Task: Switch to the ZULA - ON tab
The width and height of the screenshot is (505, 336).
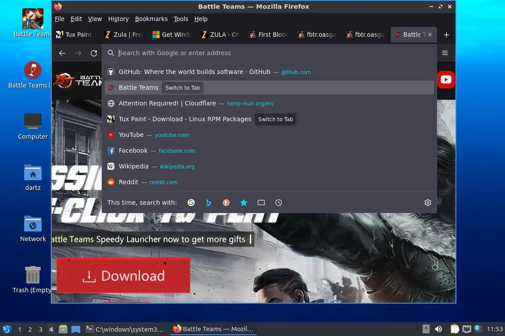Action: tap(220, 35)
